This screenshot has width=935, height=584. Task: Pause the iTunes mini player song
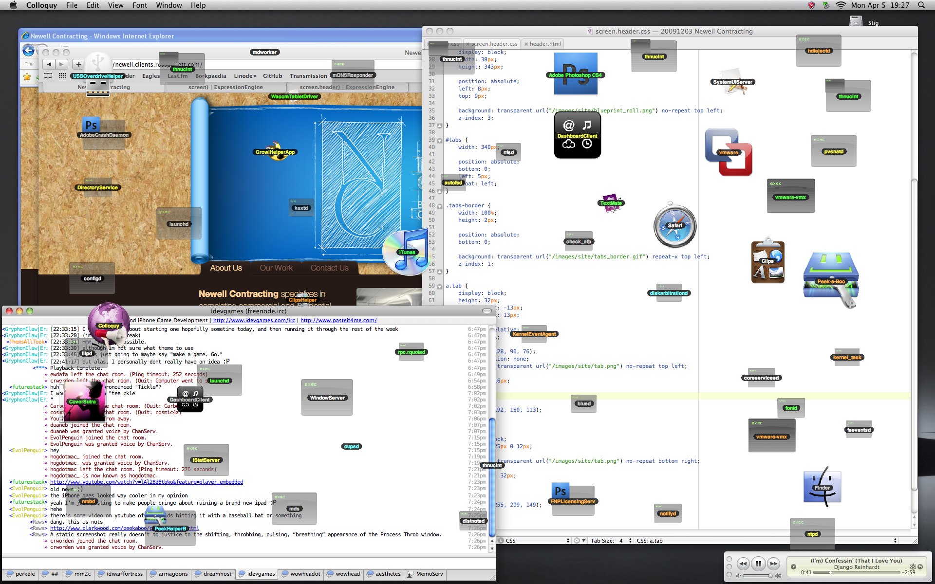click(x=758, y=564)
